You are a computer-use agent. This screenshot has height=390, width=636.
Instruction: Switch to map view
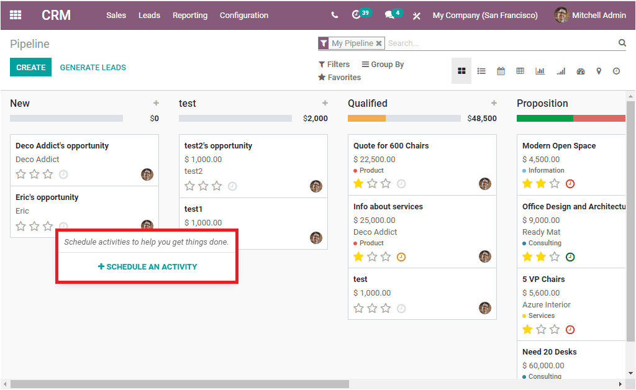click(x=599, y=70)
